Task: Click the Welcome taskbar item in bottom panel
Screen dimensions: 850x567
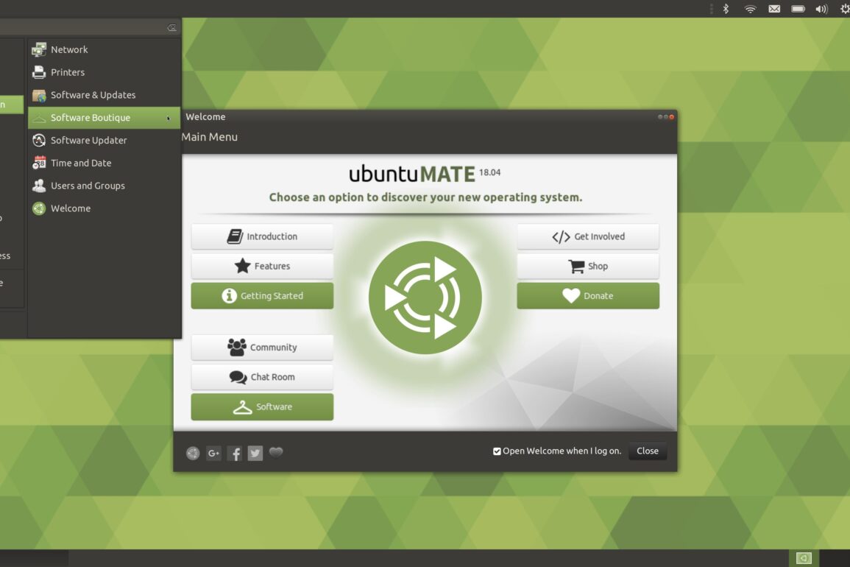Action: [804, 558]
